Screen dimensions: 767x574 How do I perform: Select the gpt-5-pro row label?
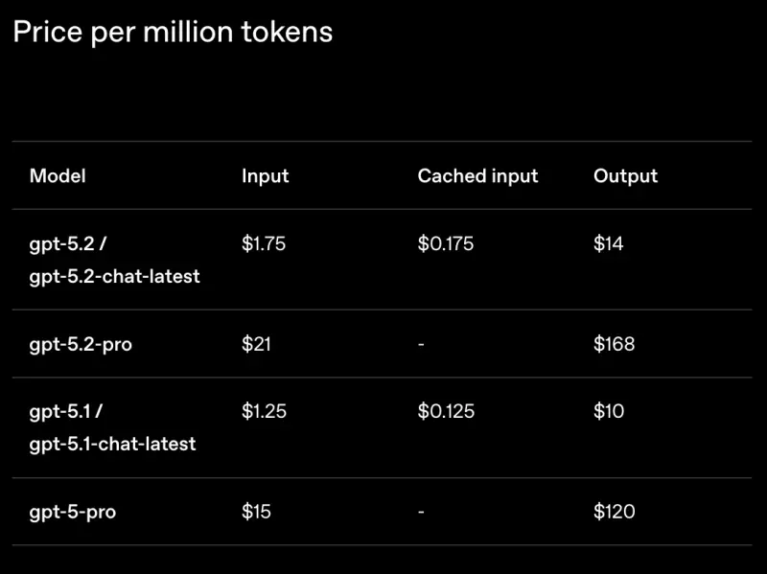point(73,512)
